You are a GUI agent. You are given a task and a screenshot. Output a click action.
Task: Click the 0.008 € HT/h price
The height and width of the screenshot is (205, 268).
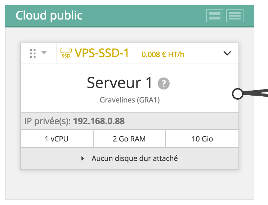pos(163,54)
